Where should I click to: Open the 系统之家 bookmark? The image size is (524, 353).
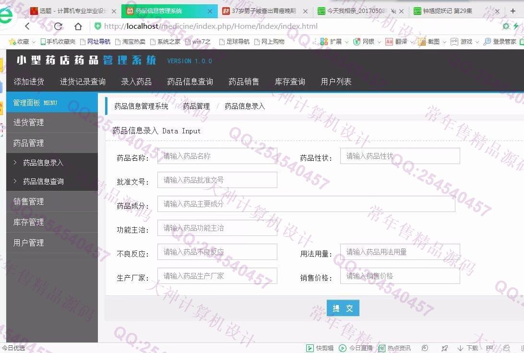pos(166,42)
